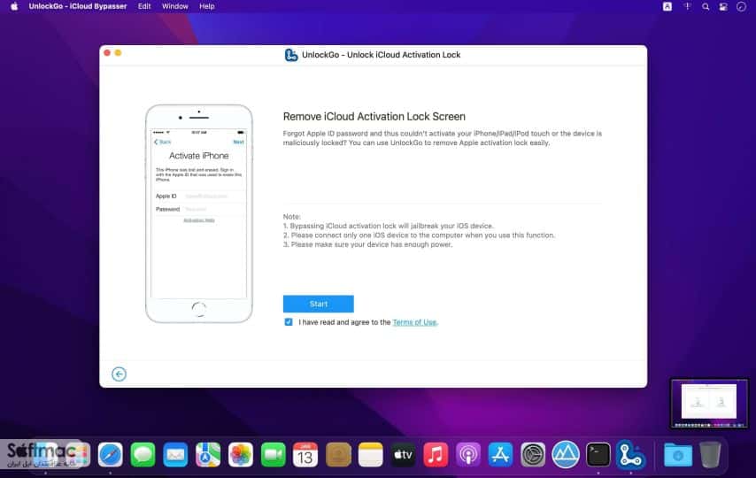The height and width of the screenshot is (478, 756).
Task: Open the Apple menu
Action: point(14,6)
